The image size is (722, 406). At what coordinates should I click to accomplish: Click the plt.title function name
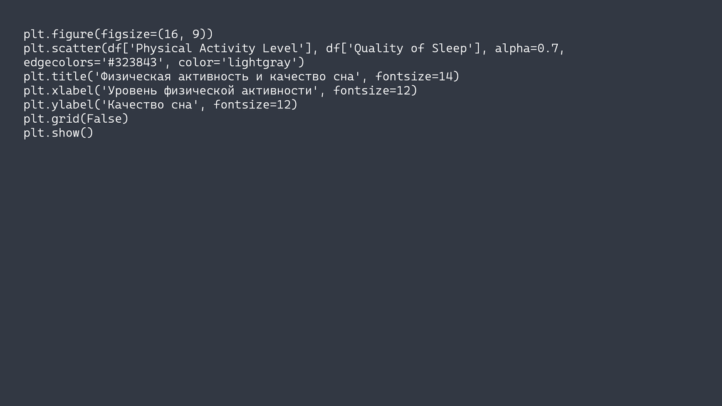55,76
